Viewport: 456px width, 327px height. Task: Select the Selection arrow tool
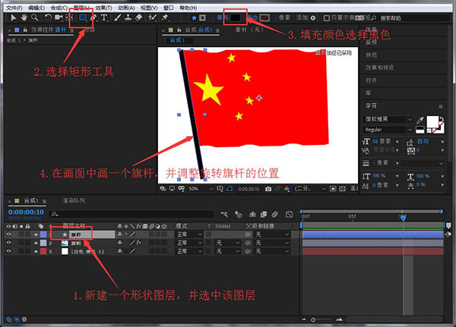coord(13,17)
